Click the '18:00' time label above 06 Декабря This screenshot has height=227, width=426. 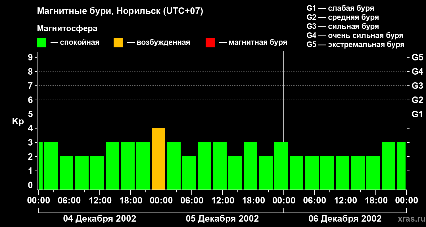(376, 201)
